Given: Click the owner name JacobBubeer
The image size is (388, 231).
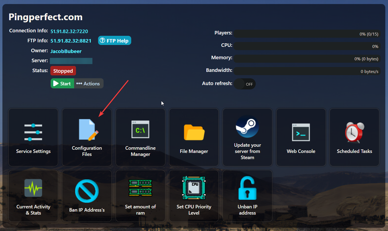Looking at the screenshot, I should click(66, 51).
